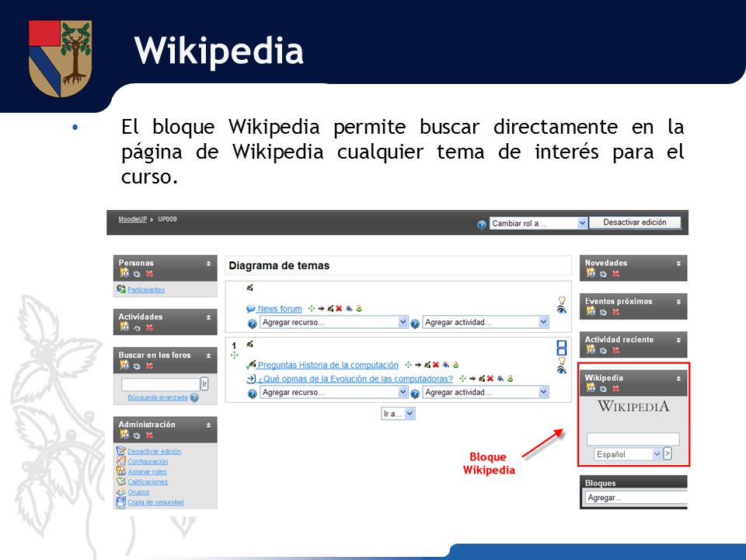Screen dimensions: 746x560
Task: Toggle visibility of the Actividades block
Action: coord(137,327)
